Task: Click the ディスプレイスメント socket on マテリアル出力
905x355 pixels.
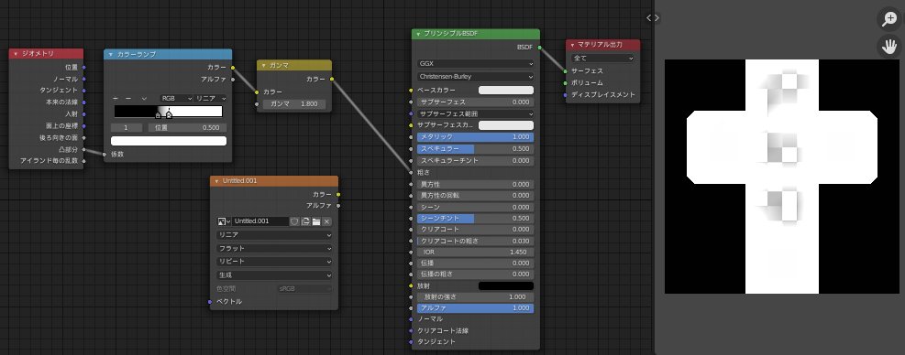Action: (566, 94)
